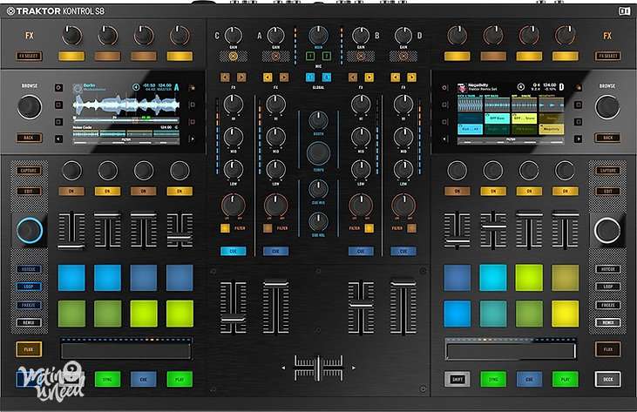The height and width of the screenshot is (412, 637).
Task: Click the green Mic 2 button
Action: click(326, 56)
